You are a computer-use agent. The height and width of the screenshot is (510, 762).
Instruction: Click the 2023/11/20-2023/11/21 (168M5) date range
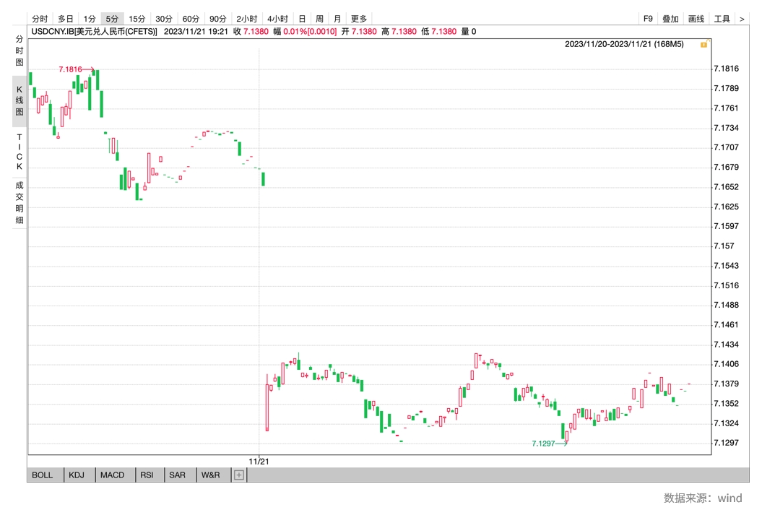(x=624, y=44)
